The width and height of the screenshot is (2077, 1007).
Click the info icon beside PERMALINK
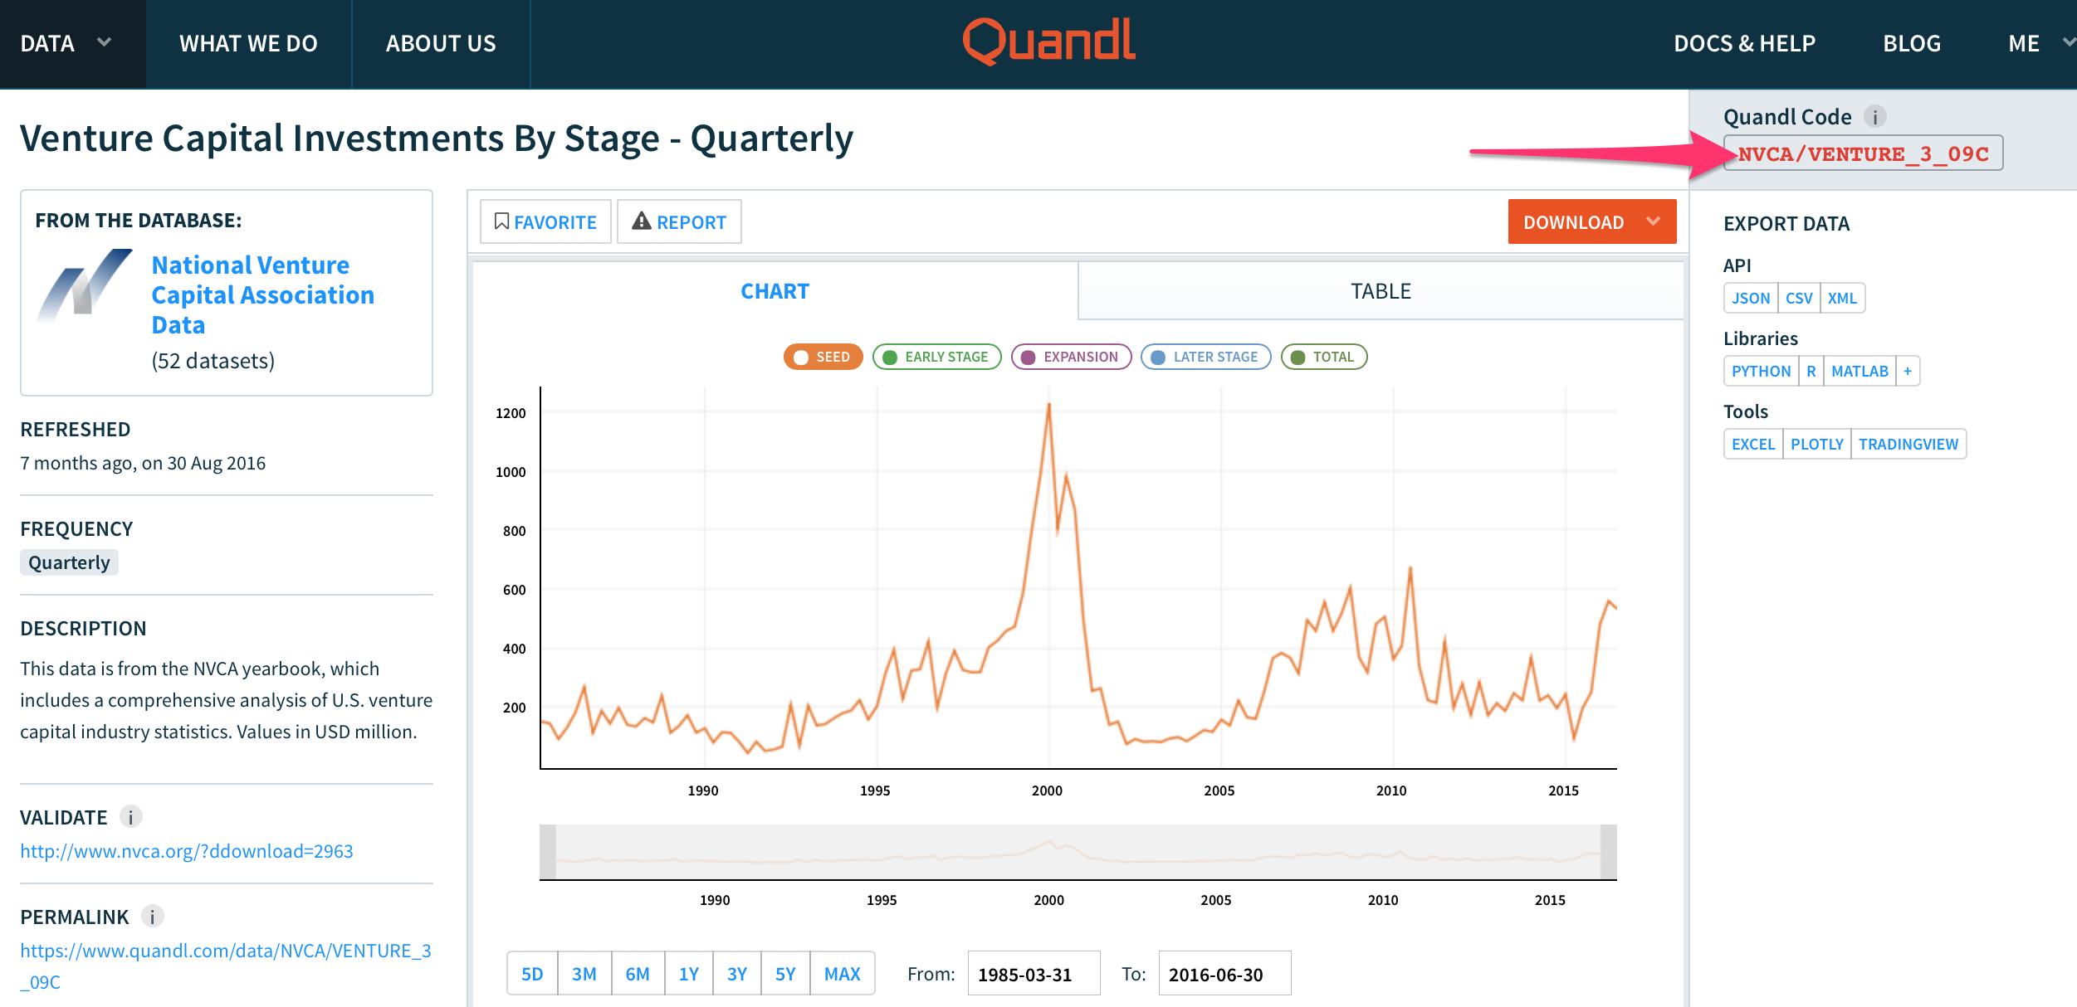pos(151,917)
